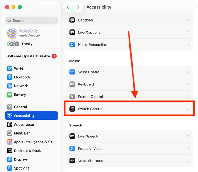Open Family sharing settings

[27, 44]
